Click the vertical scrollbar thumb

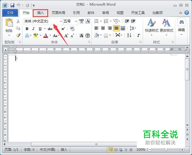tap(187, 69)
